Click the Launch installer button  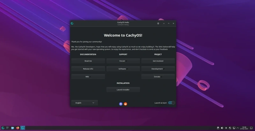[x=123, y=90]
